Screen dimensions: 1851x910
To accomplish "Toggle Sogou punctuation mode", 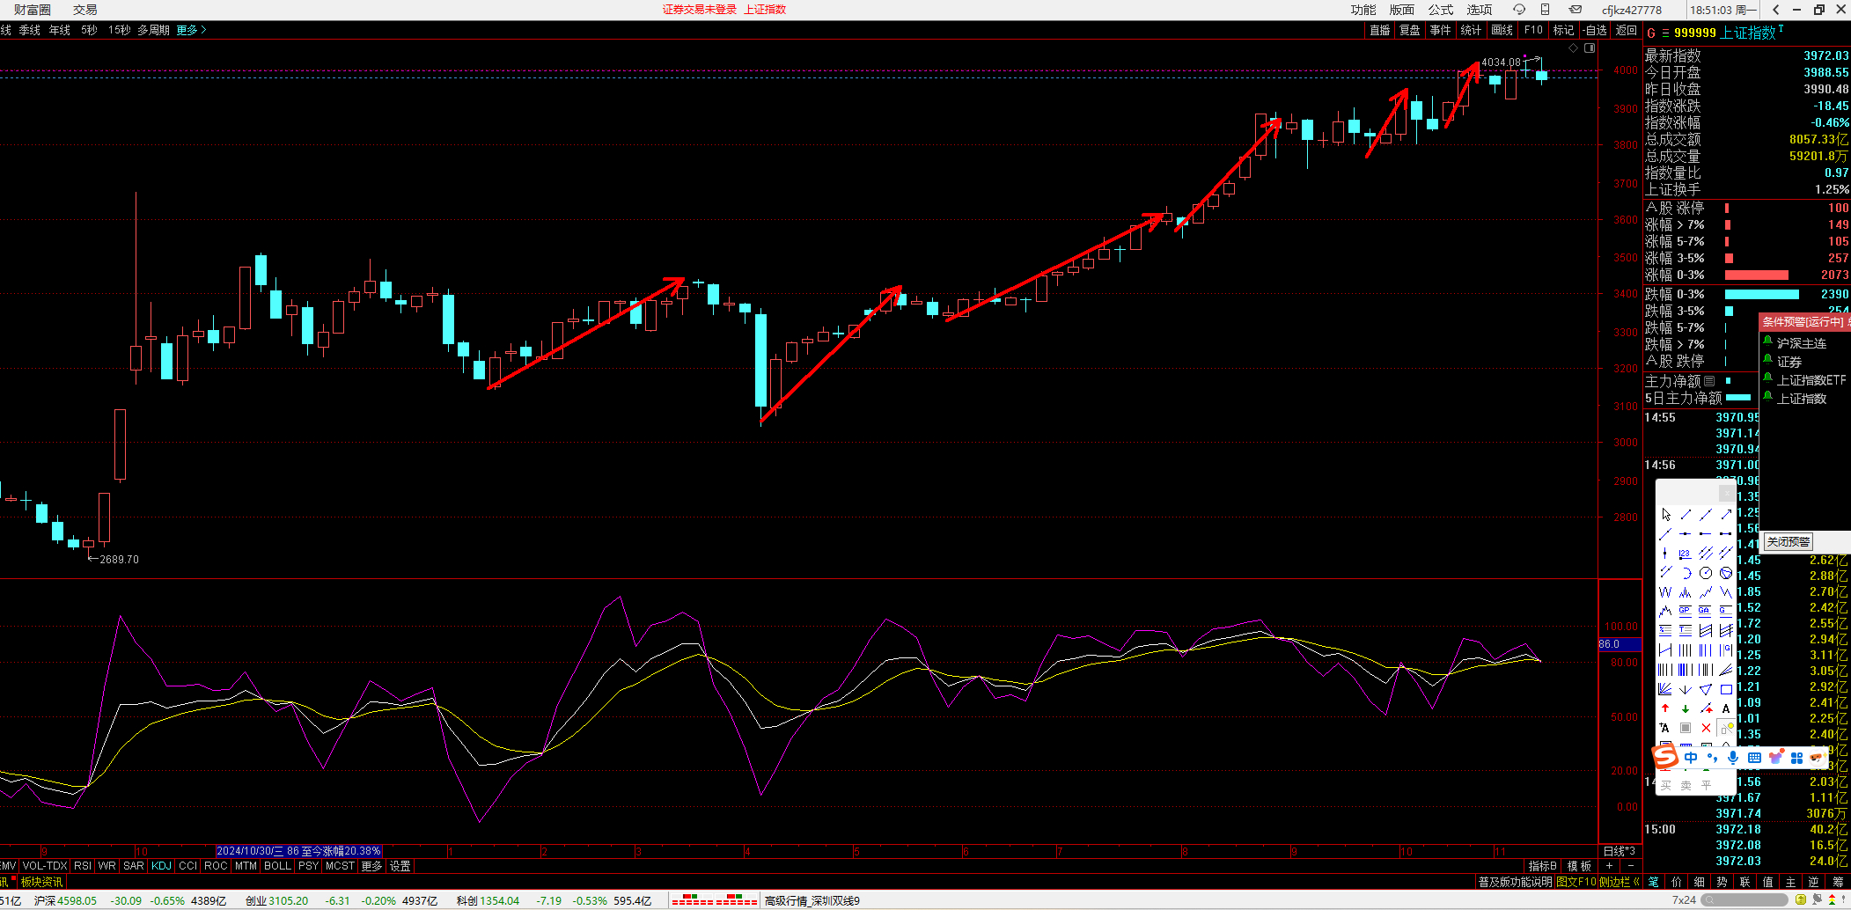I will 1712,758.
